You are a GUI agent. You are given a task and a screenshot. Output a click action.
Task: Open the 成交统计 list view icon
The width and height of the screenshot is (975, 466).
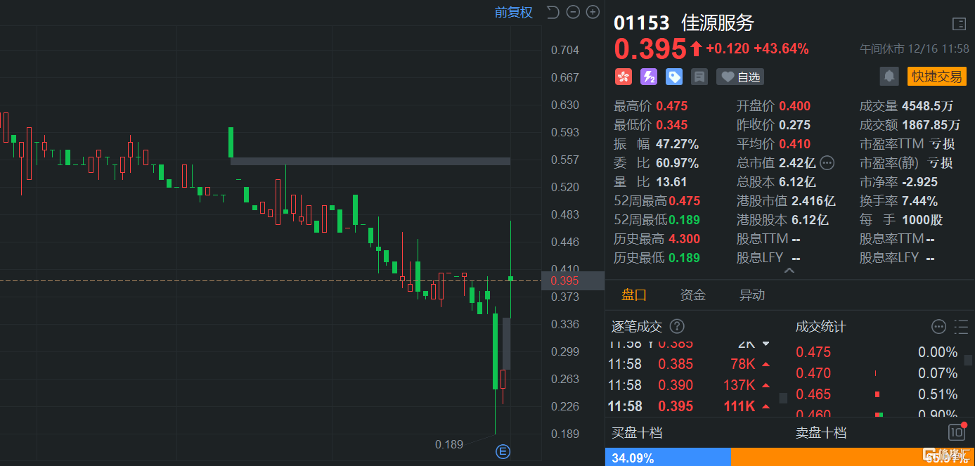click(x=961, y=326)
